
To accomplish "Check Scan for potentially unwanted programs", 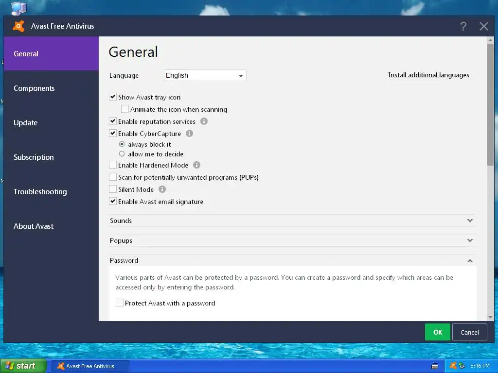I will 113,177.
